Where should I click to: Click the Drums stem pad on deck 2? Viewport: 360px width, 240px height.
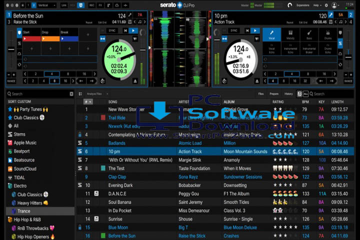[328, 34]
